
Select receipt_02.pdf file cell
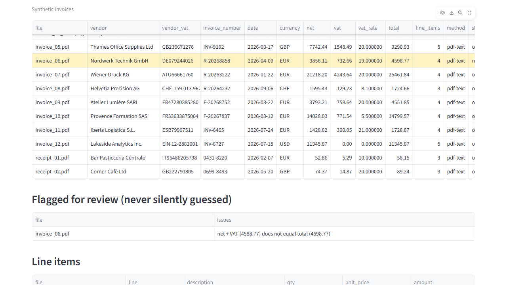(60, 171)
